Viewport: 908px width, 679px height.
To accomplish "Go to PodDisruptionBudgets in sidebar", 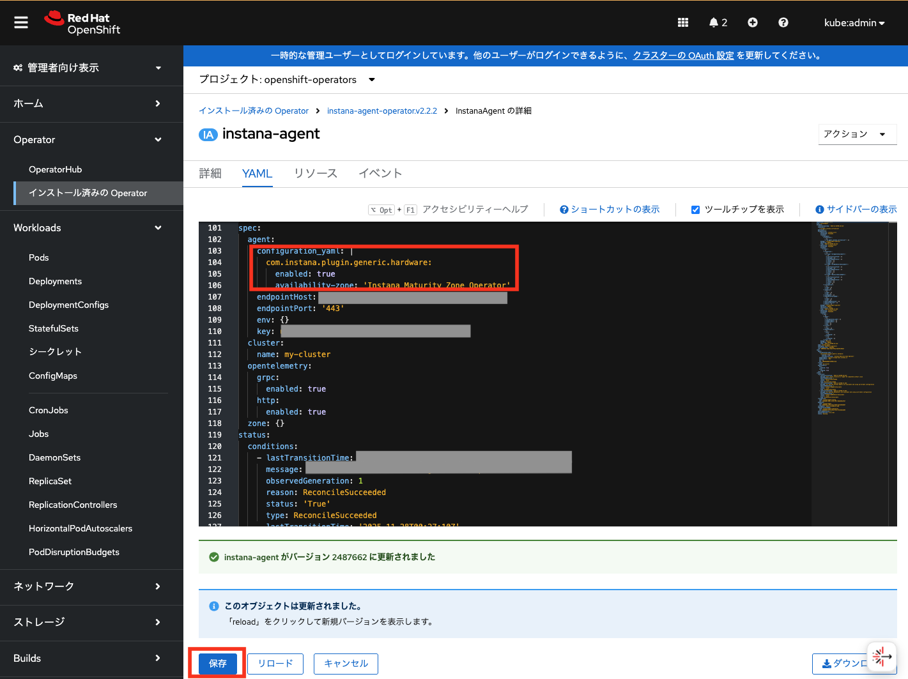I will (x=74, y=552).
